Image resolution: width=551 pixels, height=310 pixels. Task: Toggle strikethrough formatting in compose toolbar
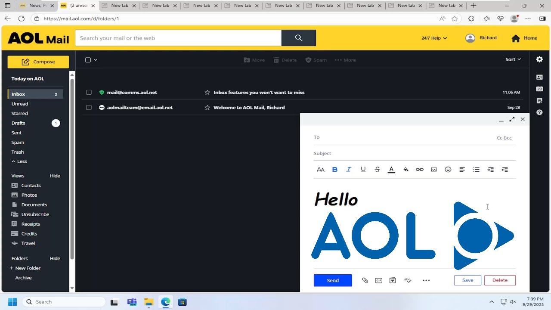(377, 170)
